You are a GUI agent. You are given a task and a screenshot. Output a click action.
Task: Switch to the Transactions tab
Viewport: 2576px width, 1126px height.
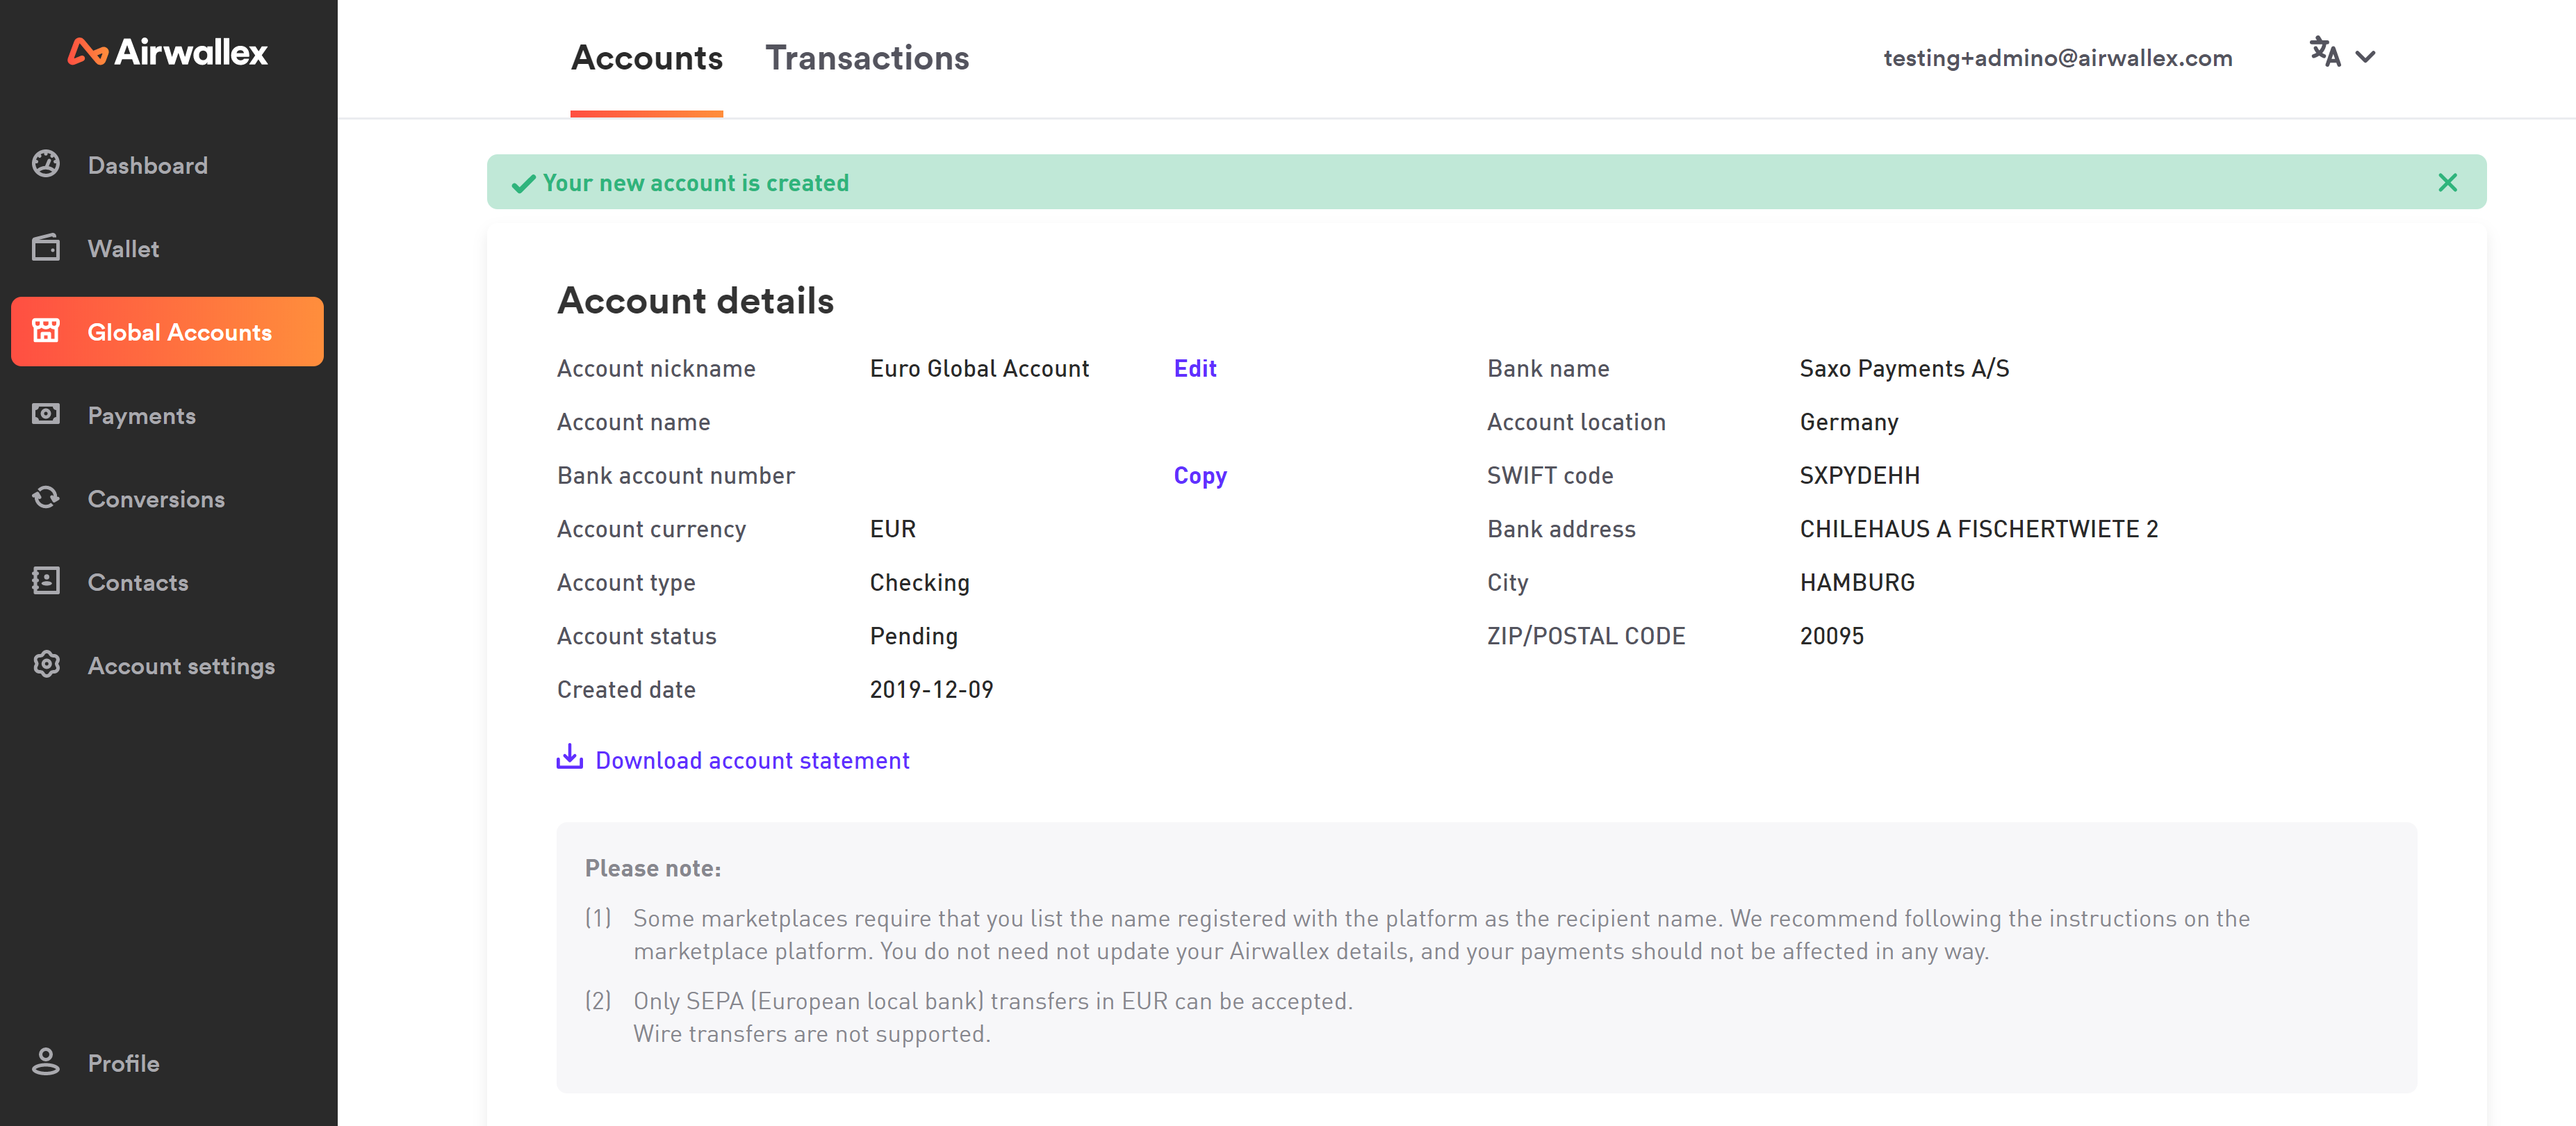pos(867,58)
